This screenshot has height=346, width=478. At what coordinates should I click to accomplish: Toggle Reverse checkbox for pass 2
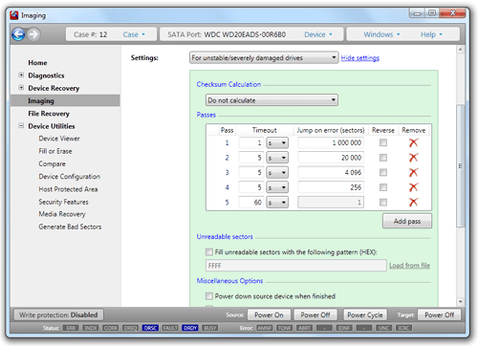coord(383,158)
